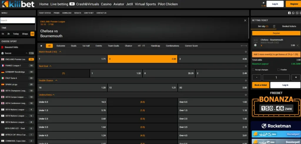
Task: Favorite the Match Result (1X2) market
Action: (x=246, y=52)
